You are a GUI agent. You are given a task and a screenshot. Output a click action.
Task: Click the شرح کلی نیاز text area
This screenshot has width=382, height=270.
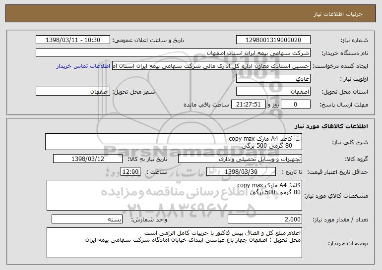(174, 142)
